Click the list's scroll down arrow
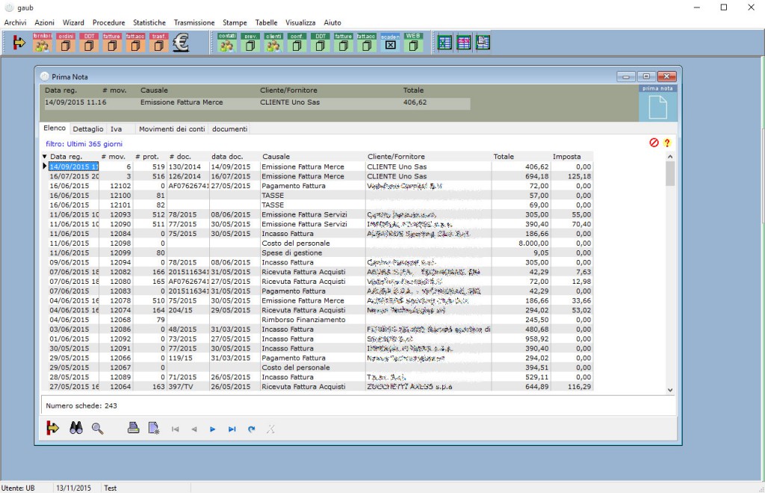The height and width of the screenshot is (493, 765). pos(669,390)
